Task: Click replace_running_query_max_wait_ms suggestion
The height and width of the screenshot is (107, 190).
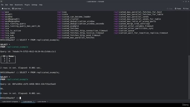Action: point(20,26)
